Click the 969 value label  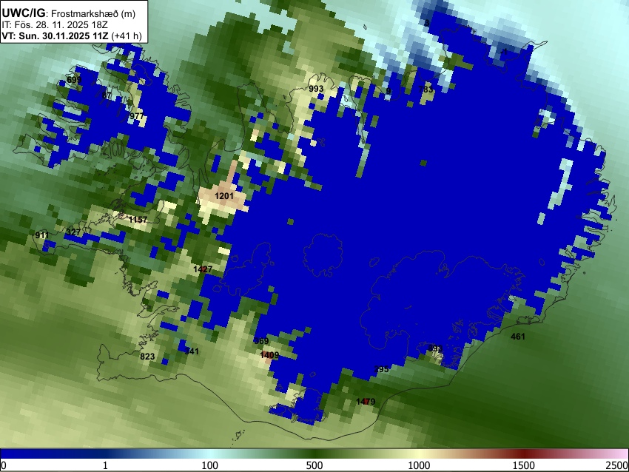click(x=261, y=341)
